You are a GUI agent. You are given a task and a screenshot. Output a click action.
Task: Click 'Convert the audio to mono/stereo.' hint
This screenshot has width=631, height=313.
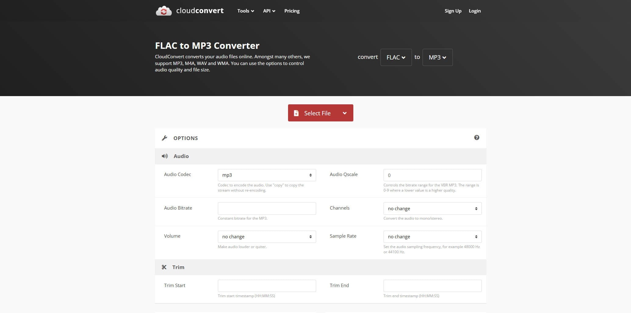click(x=413, y=218)
